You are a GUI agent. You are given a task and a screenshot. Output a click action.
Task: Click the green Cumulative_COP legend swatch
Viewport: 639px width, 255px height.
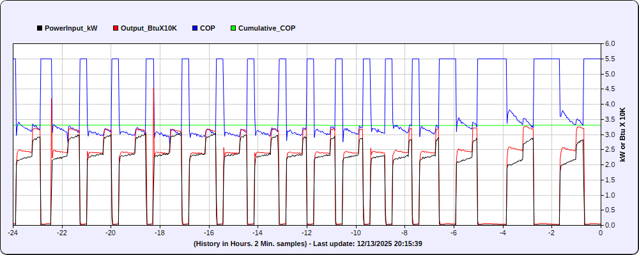[x=233, y=28]
